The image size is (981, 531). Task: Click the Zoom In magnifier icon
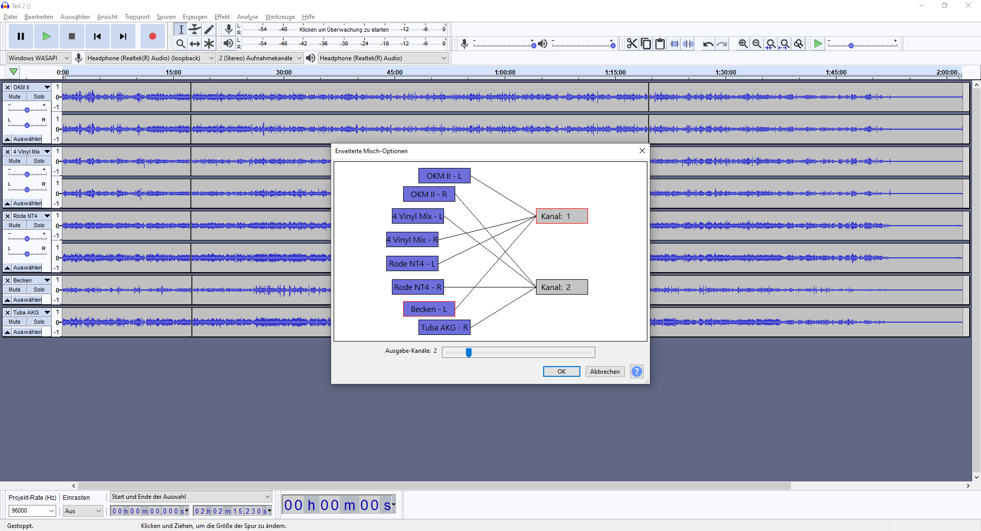pos(743,44)
